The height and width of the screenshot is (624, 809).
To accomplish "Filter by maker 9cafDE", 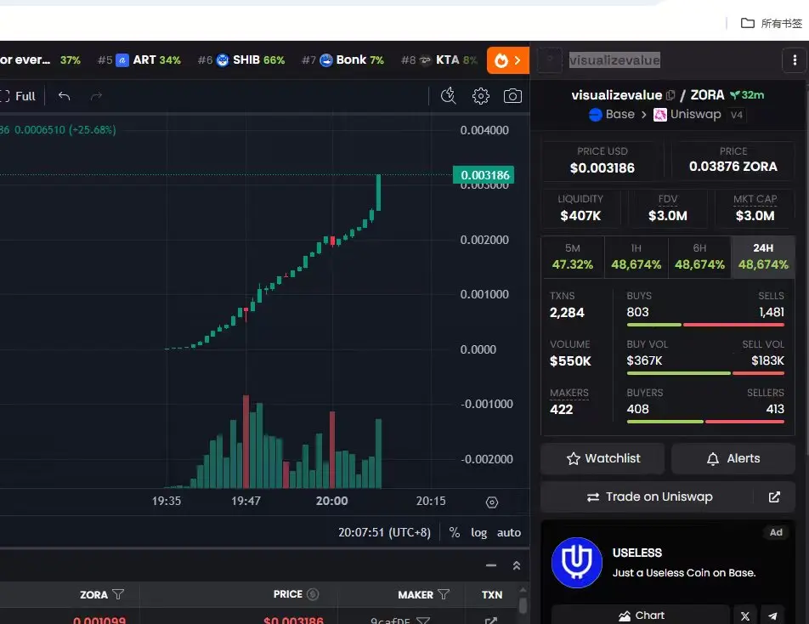I will (x=423, y=621).
